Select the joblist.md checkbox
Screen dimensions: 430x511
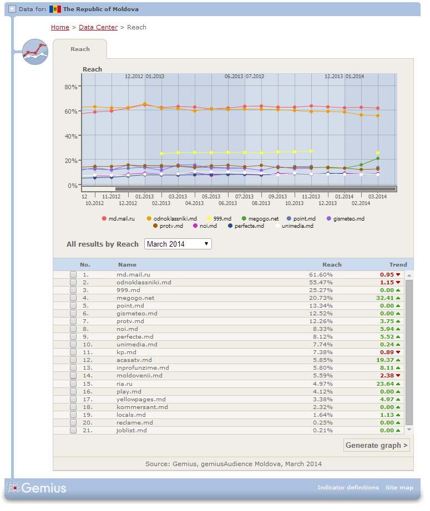(73, 430)
